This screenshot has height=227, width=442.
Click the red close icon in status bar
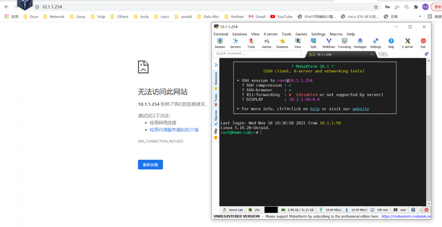[427, 210]
